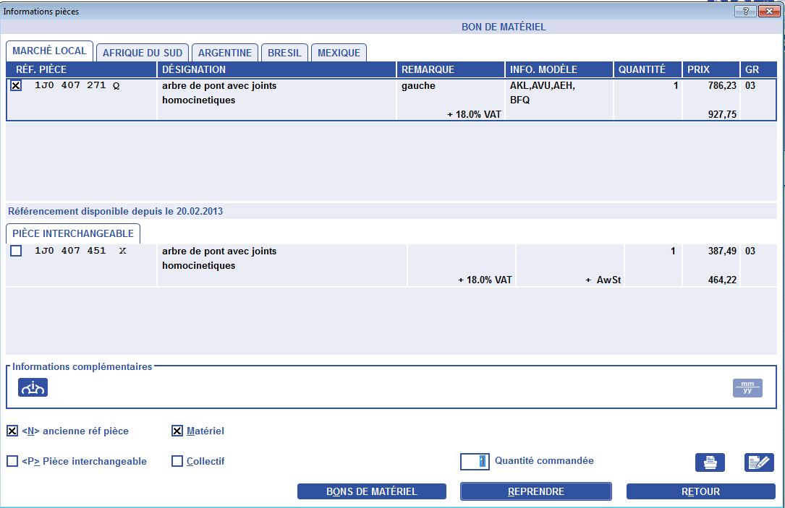Check interchangeable part 1J0 407 451 X

[x=16, y=251]
